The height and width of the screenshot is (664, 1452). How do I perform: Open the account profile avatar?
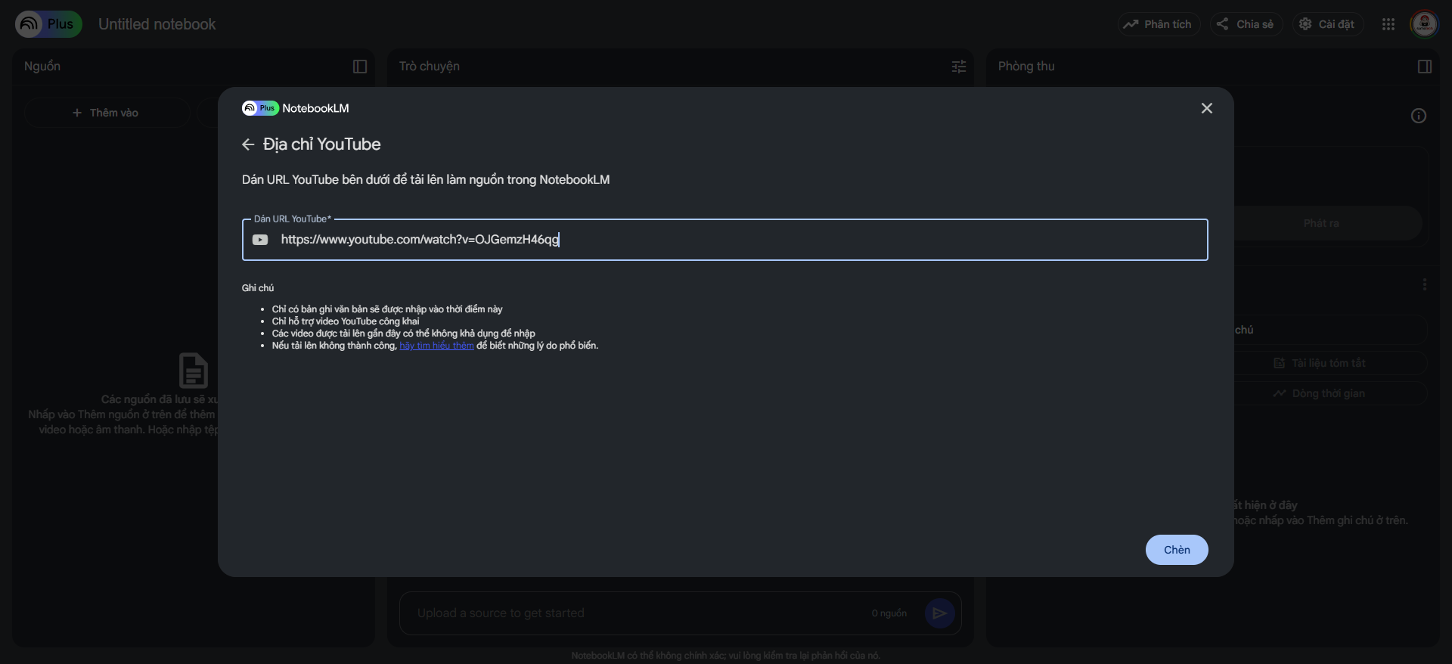click(1424, 24)
